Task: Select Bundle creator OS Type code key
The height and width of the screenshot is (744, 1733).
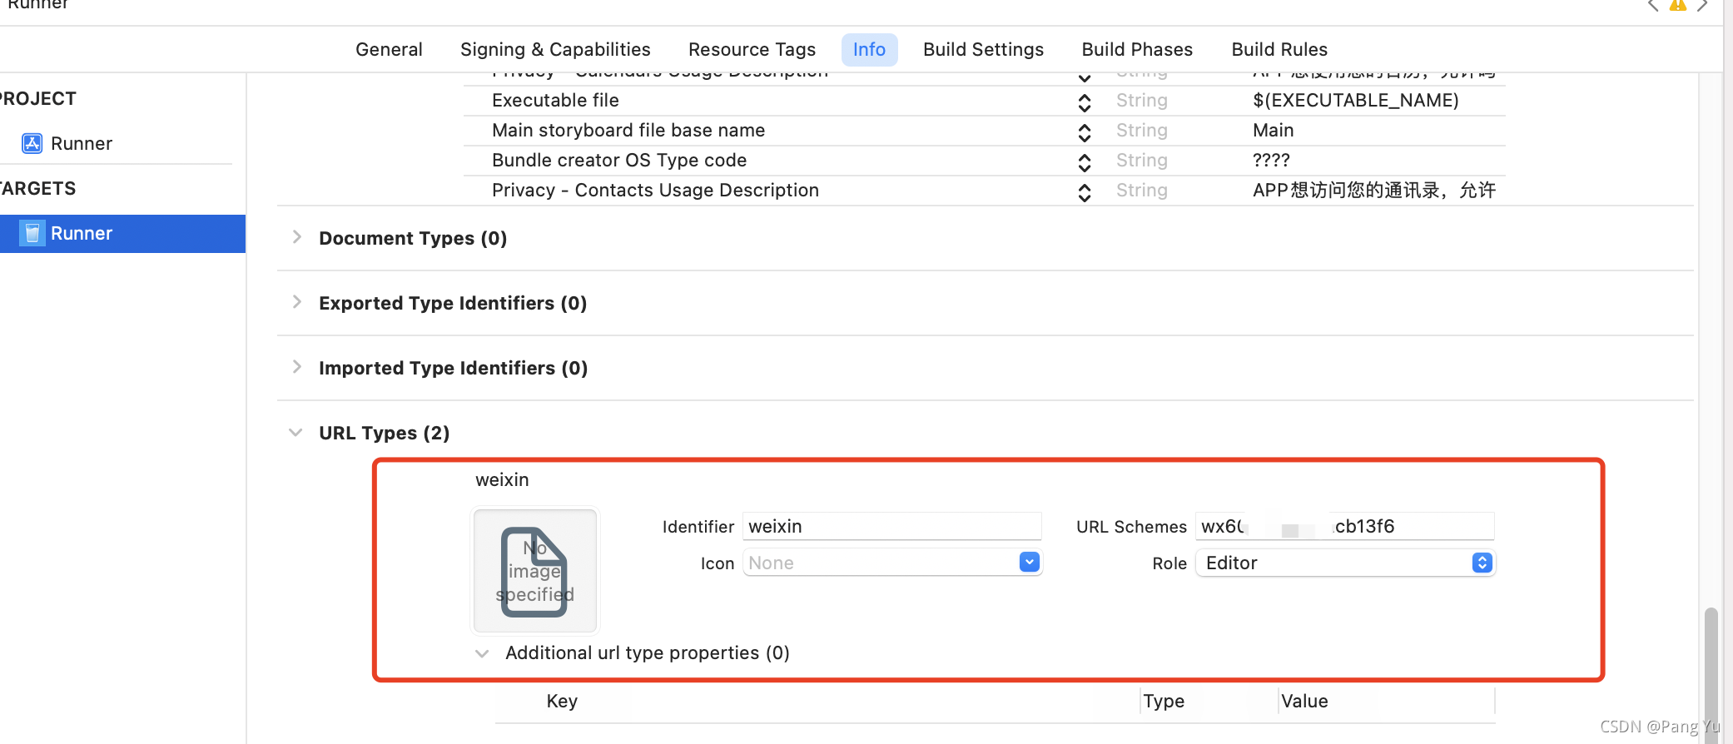Action: [x=619, y=161]
